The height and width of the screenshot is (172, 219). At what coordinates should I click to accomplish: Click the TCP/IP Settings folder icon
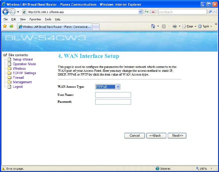click(9, 73)
